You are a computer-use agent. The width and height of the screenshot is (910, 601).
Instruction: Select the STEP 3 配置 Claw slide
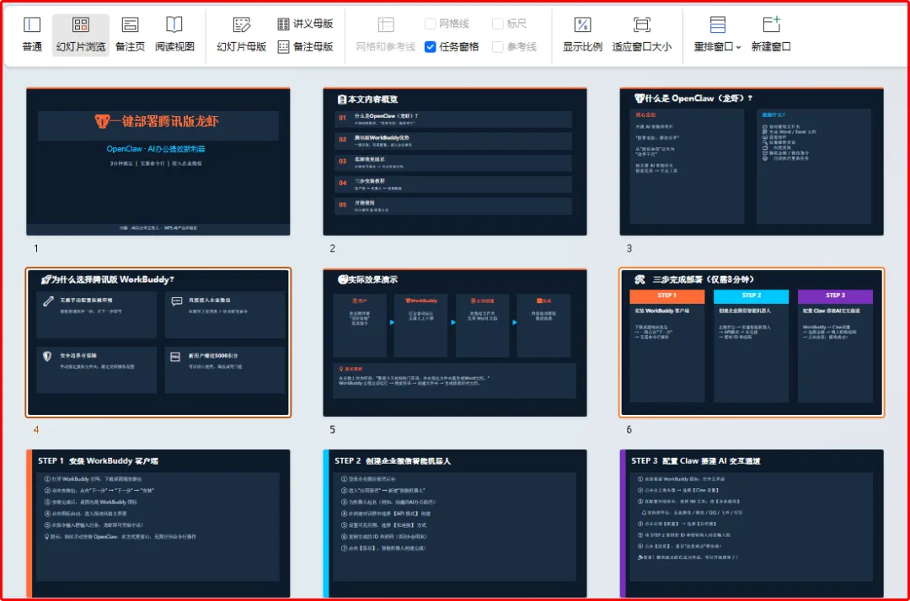[x=752, y=524]
